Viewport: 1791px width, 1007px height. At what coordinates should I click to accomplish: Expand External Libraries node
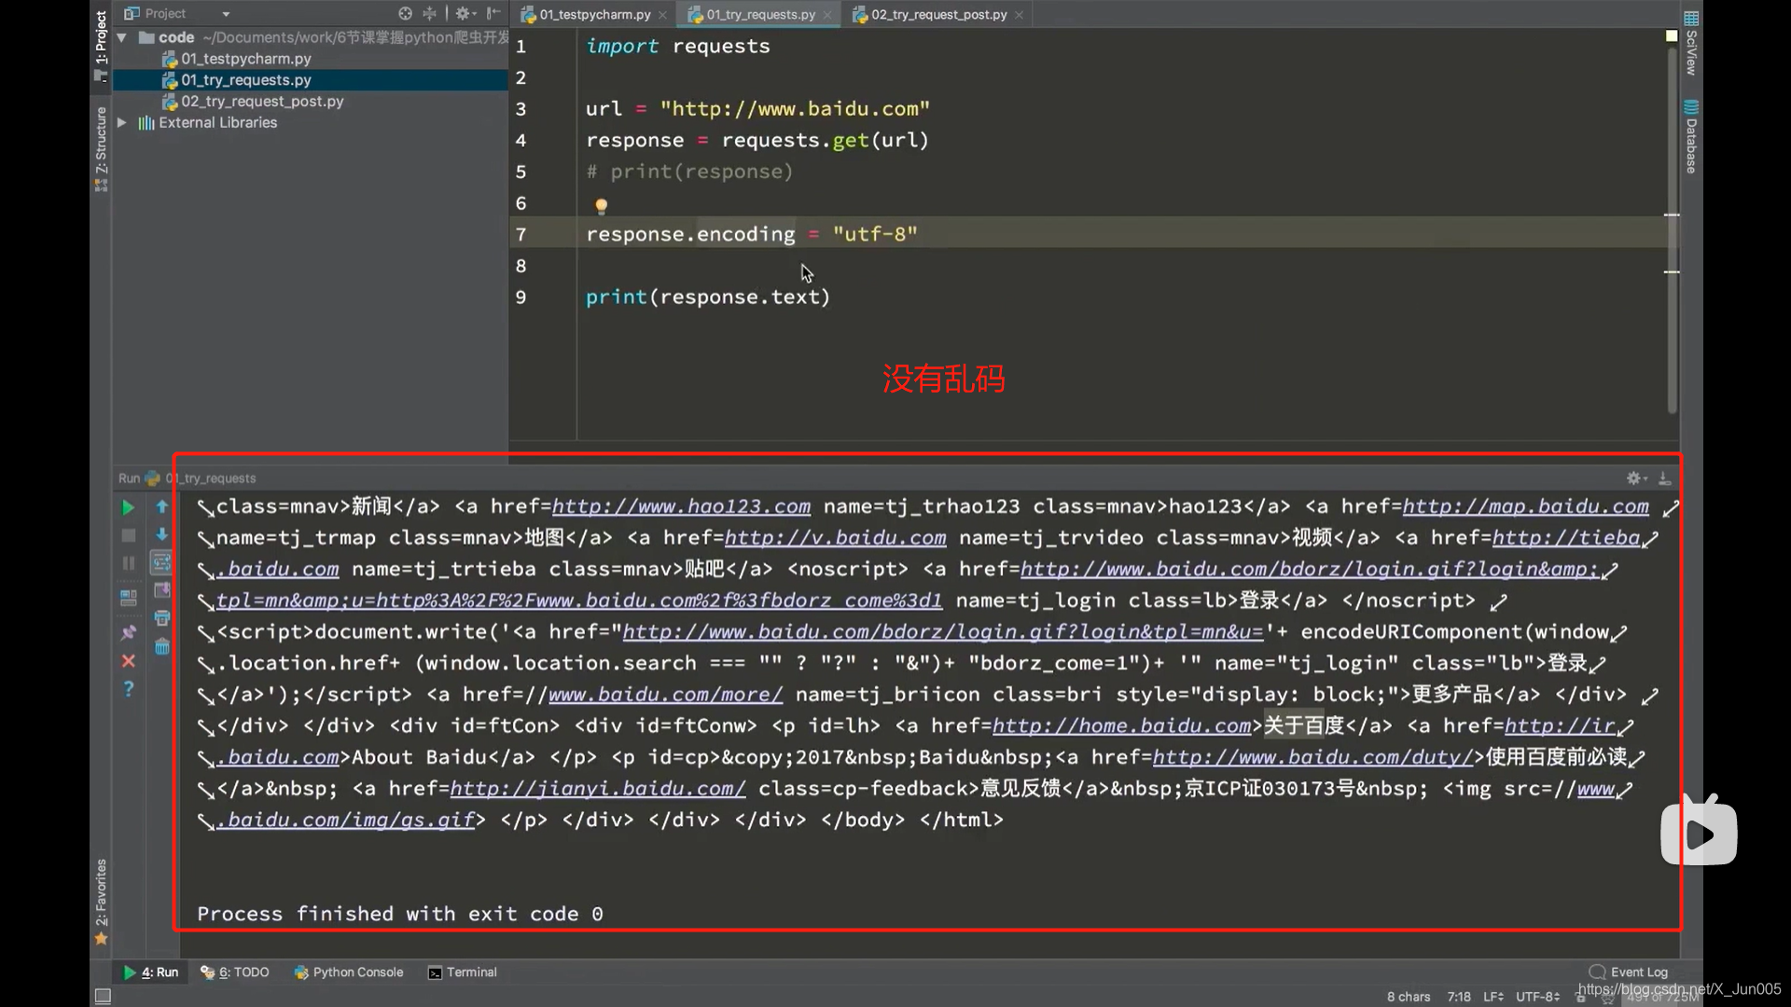(x=121, y=122)
